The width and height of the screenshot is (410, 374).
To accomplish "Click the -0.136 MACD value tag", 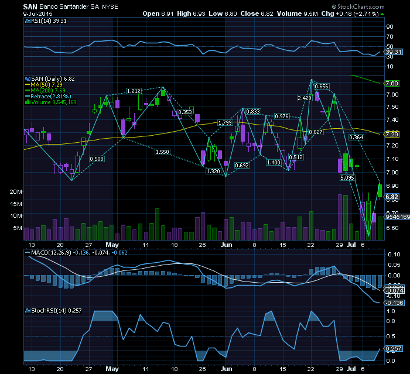I will [x=394, y=303].
